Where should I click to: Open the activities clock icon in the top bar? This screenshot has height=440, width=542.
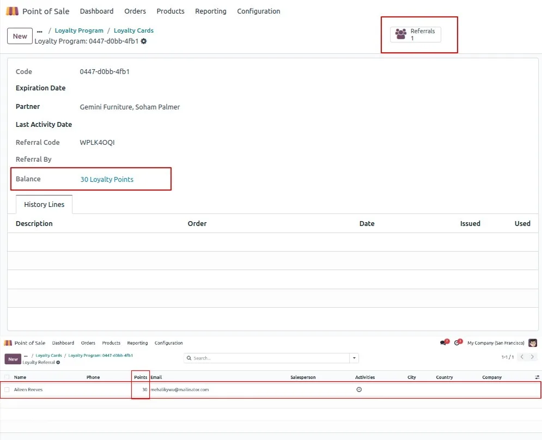pyautogui.click(x=458, y=343)
